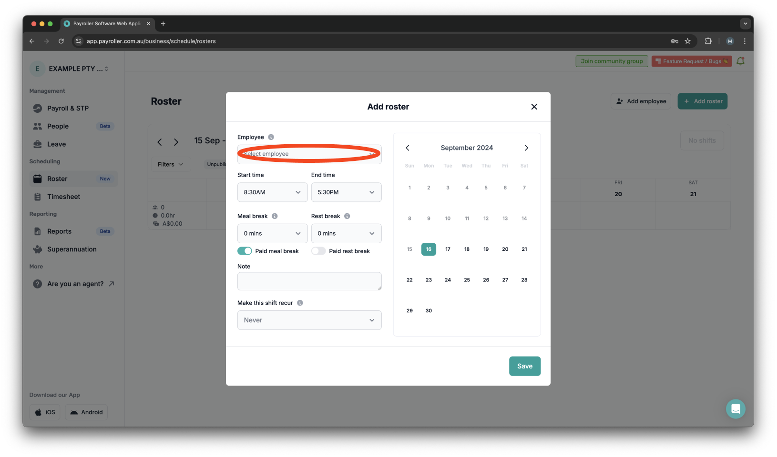Viewport: 777px width, 457px height.
Task: Click the Add roster button
Action: [x=703, y=101]
